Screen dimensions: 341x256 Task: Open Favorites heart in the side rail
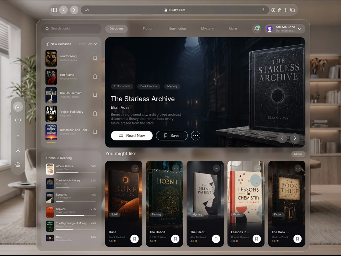pos(18,121)
